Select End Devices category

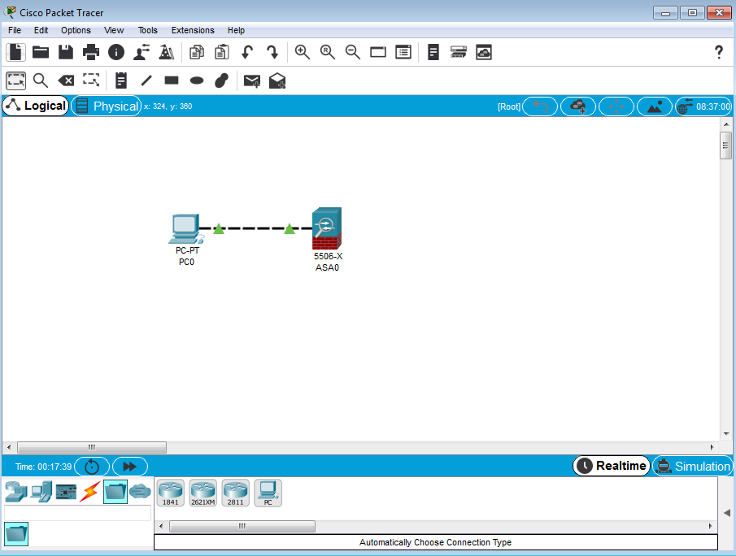[x=41, y=492]
